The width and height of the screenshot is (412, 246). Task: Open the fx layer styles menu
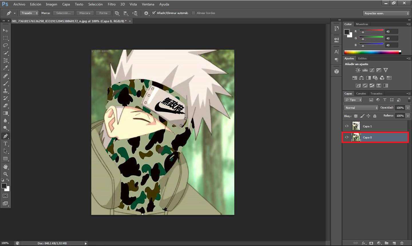coord(364,243)
